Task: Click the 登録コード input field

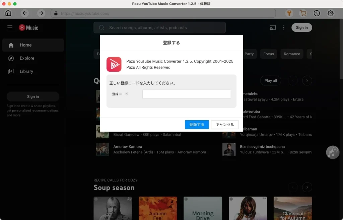Action: click(x=186, y=94)
